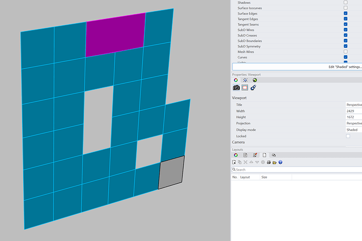Toggle the Shadows checkbox
Screen dimensions: 362x241
pyautogui.click(x=345, y=2)
